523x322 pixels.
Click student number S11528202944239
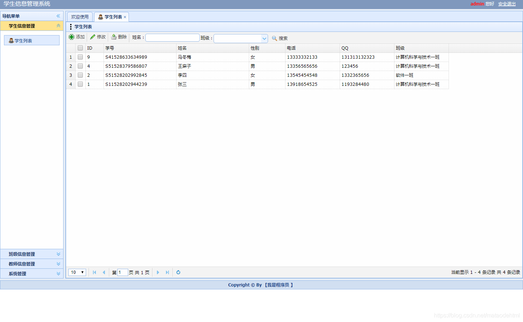coord(126,84)
